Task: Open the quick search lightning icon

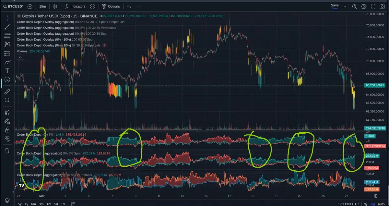Action: coord(354,6)
